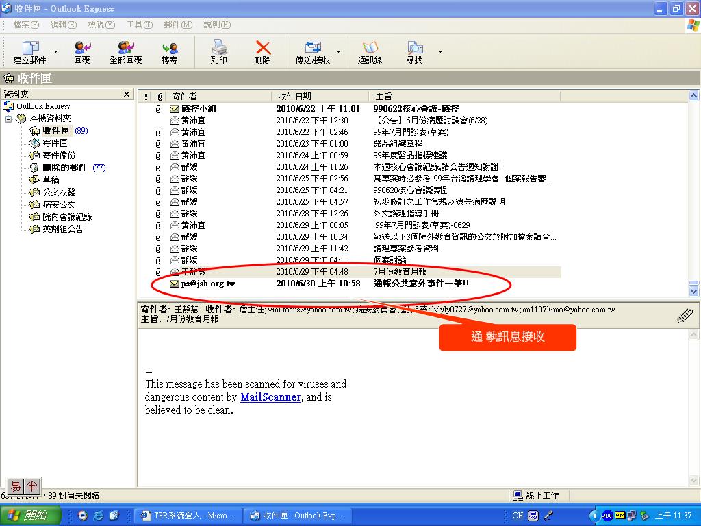Click the 易 IME floating toolbar button
Image resolution: width=701 pixels, height=526 pixels.
coord(16,487)
